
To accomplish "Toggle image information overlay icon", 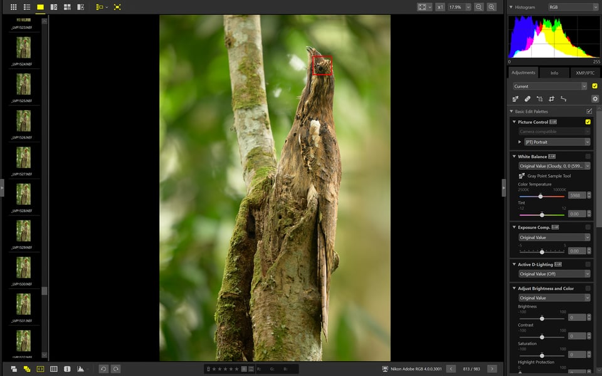I will click(x=67, y=368).
